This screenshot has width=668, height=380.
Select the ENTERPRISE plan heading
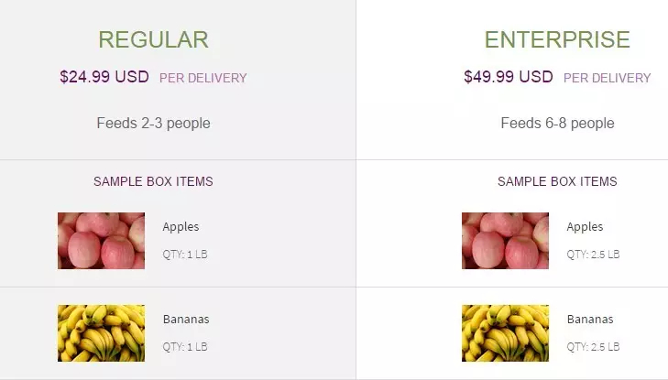[557, 39]
